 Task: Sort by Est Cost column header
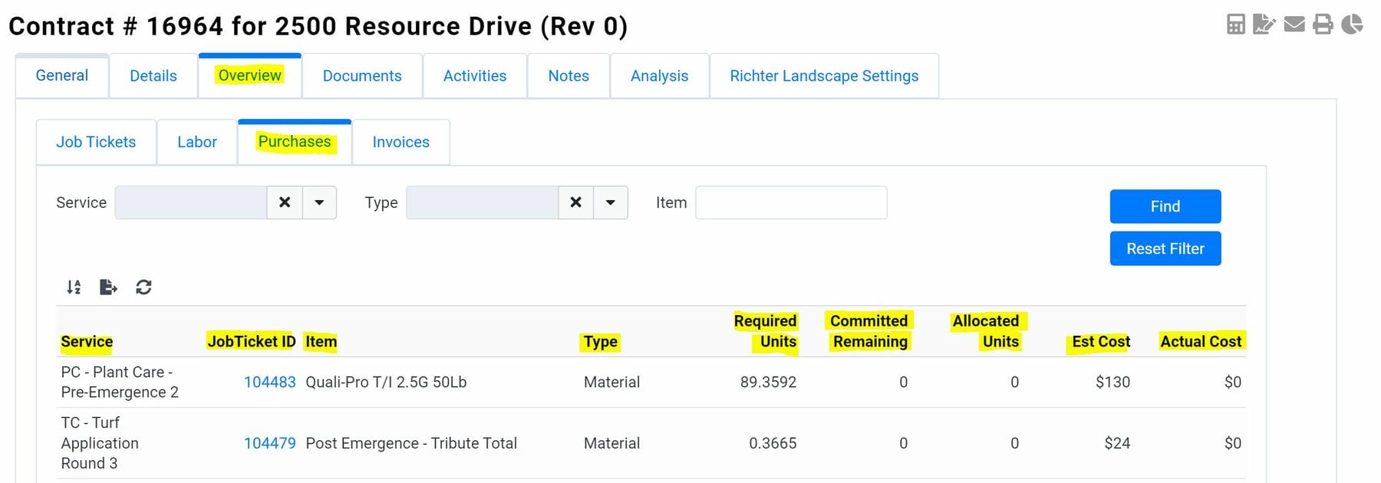1100,342
